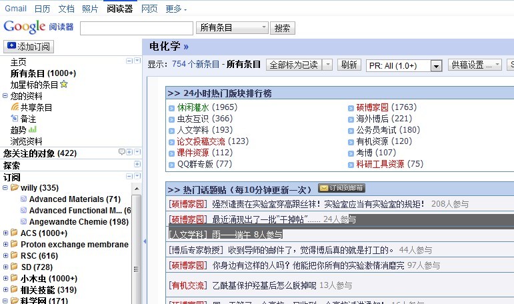Click the bullet icon beside 科研工具资源
The height and width of the screenshot is (304, 514).
click(x=351, y=165)
